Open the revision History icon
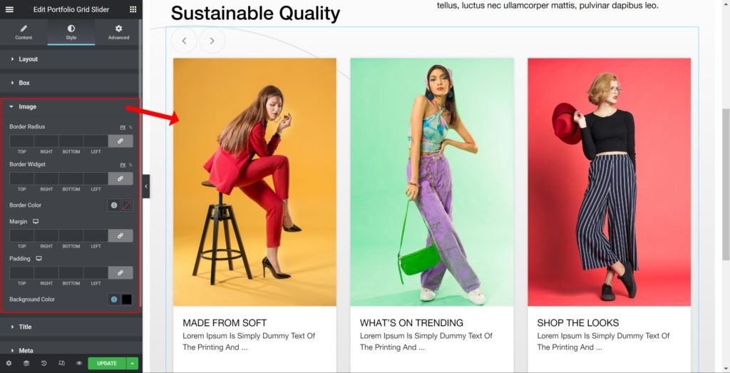This screenshot has height=373, width=730. tap(43, 363)
